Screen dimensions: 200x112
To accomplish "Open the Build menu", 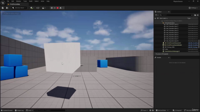I will click(31, 1).
